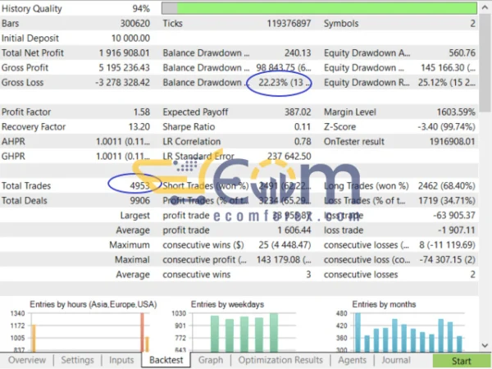This screenshot has width=492, height=369.
Task: Click the OnTester result value 1916908.01
Action: click(x=452, y=141)
